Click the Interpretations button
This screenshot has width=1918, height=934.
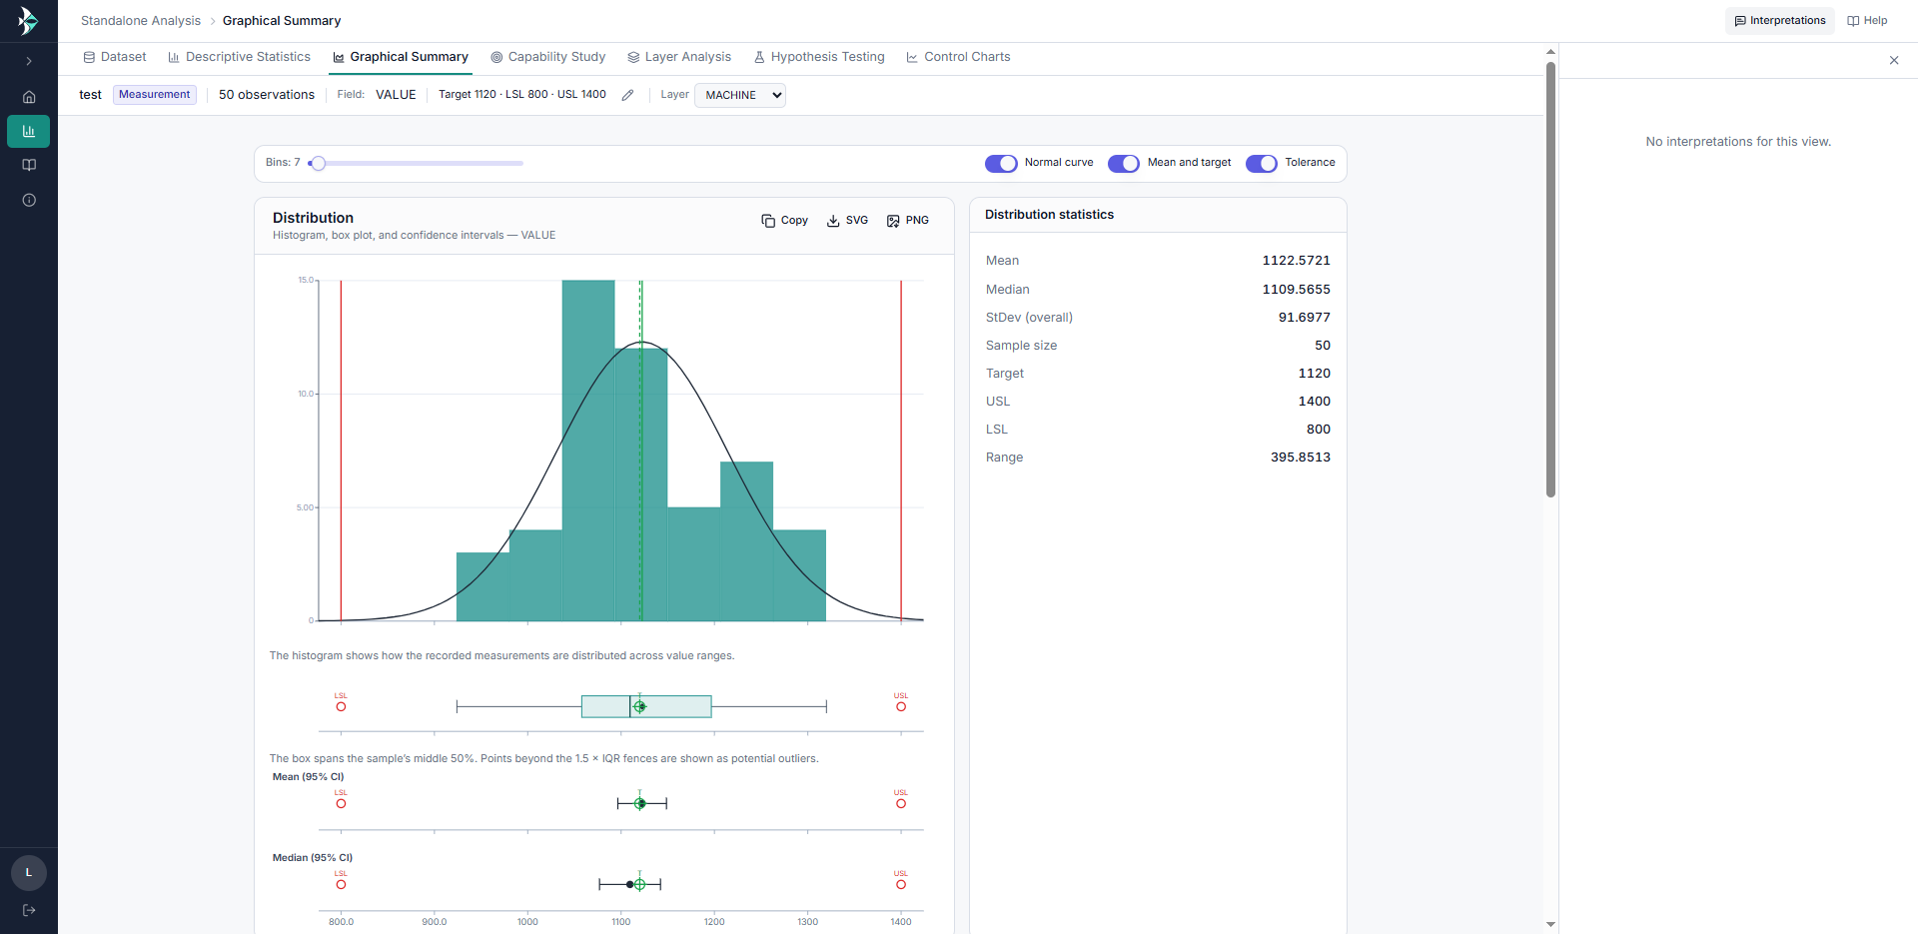(x=1780, y=21)
